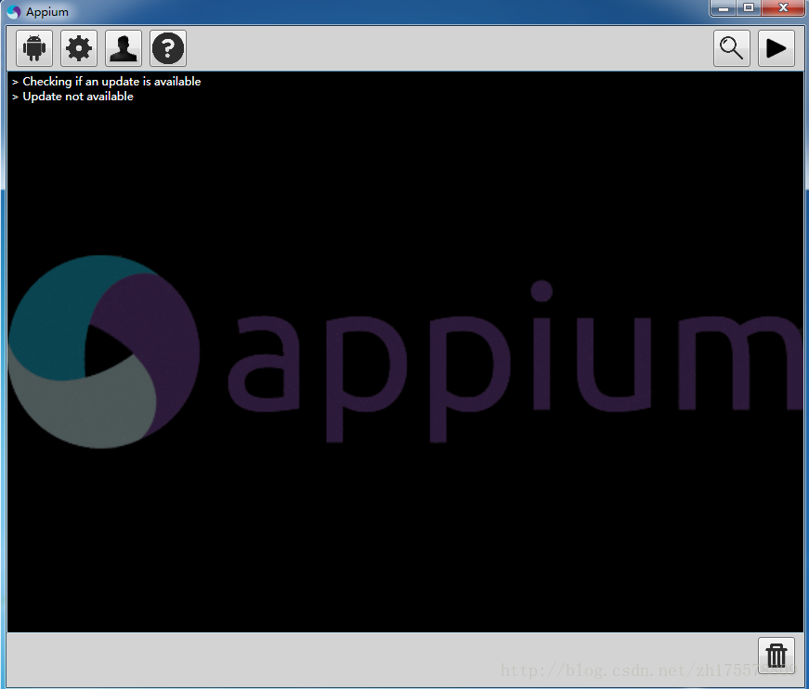Open Developer Settings person icon

point(124,48)
